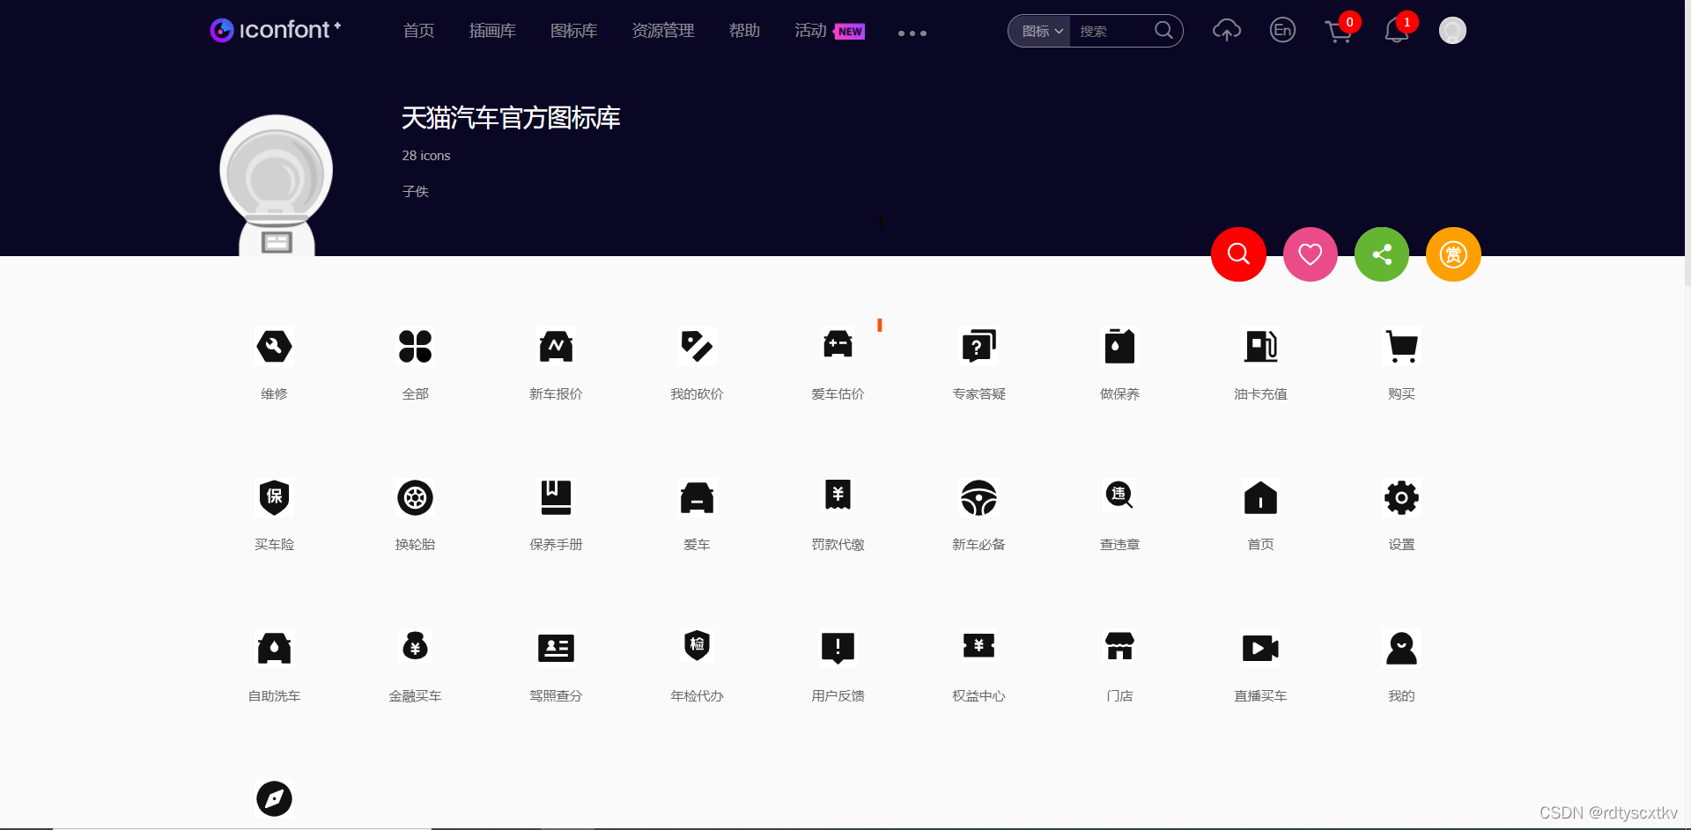
Task: Select the compass icon in last row
Action: pos(274,798)
